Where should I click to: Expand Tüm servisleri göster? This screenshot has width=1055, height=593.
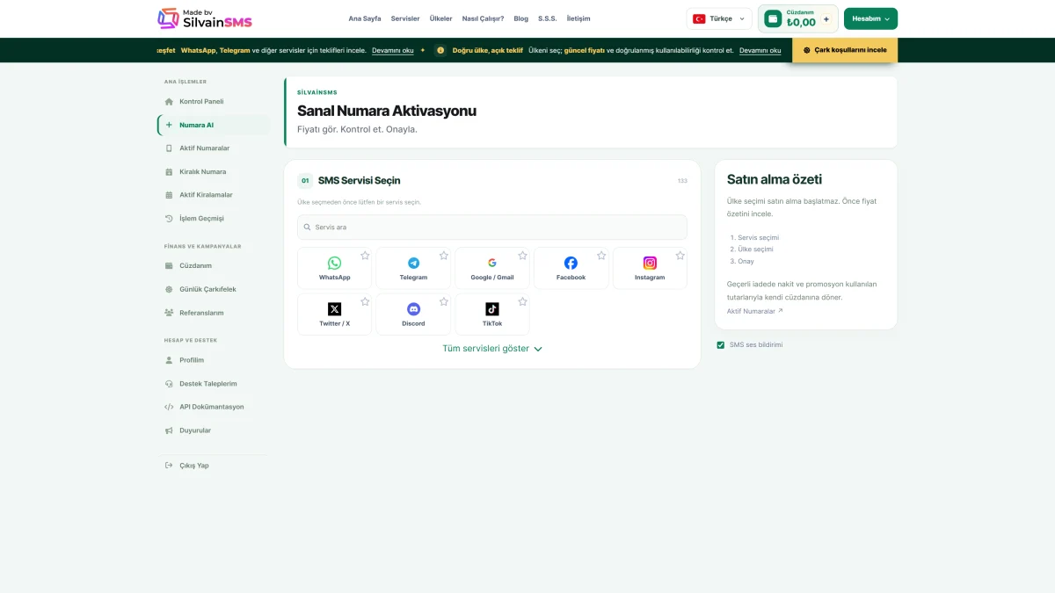pyautogui.click(x=492, y=349)
